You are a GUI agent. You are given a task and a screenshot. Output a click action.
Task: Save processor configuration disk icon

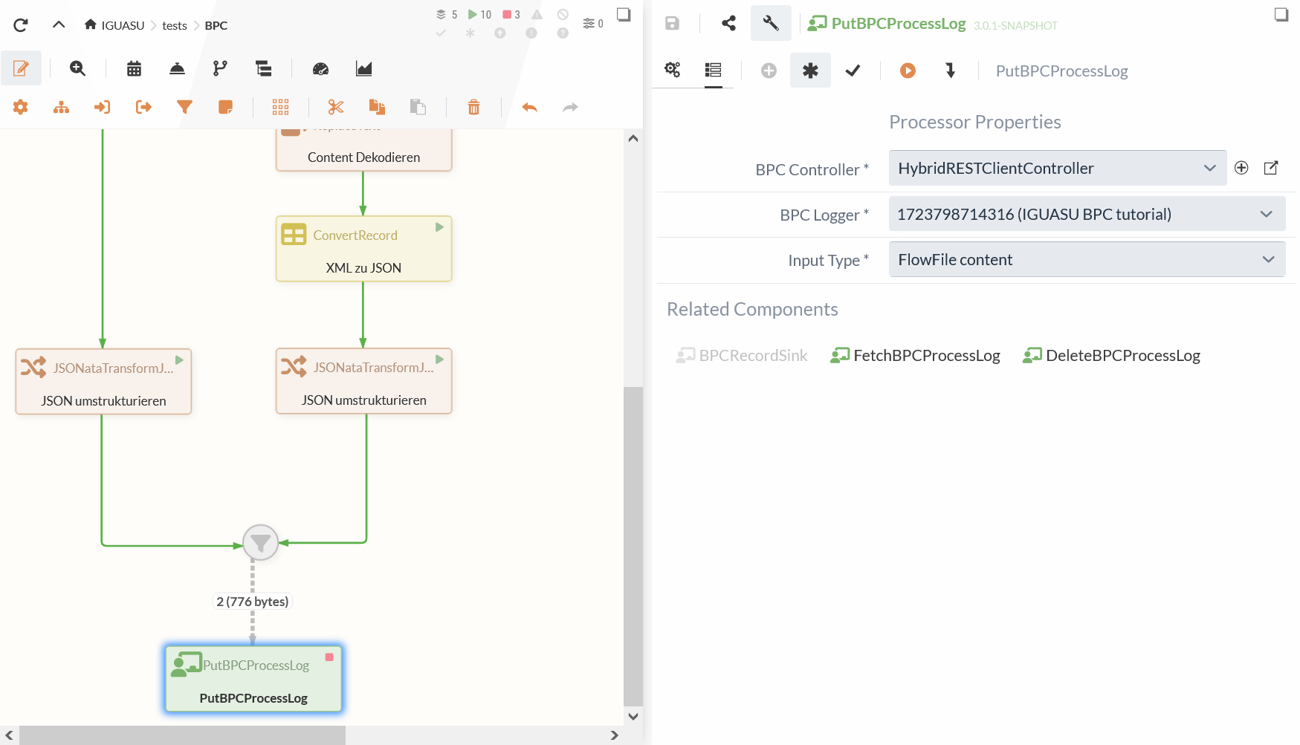tap(672, 23)
